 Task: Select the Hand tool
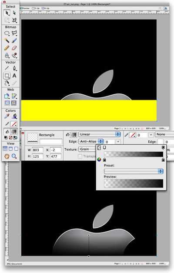[7, 156]
